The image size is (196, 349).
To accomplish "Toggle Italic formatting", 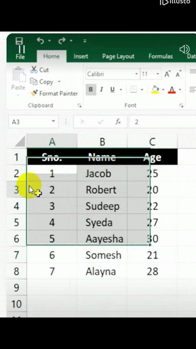I will tap(102, 90).
